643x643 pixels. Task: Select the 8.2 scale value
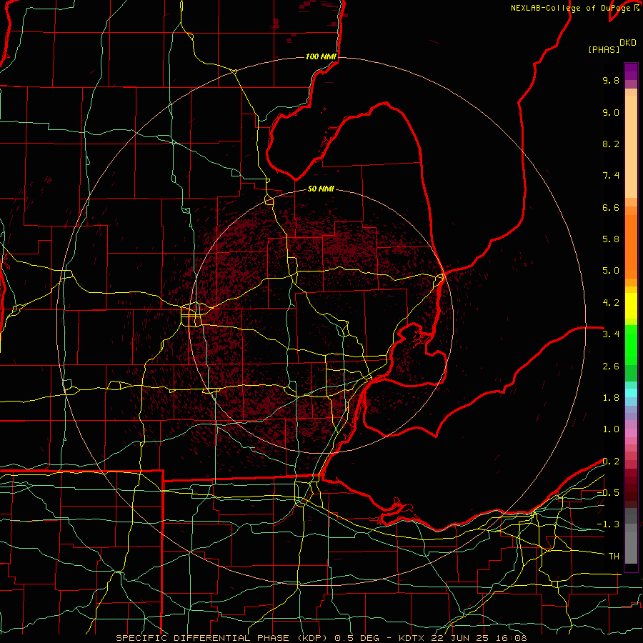click(611, 144)
